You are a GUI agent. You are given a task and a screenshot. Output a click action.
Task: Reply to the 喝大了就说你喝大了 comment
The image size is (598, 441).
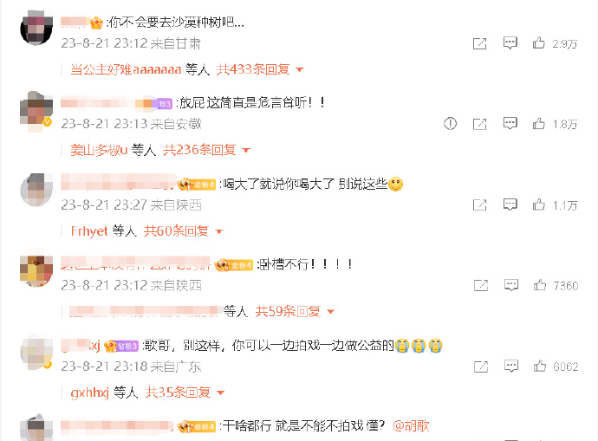point(510,204)
